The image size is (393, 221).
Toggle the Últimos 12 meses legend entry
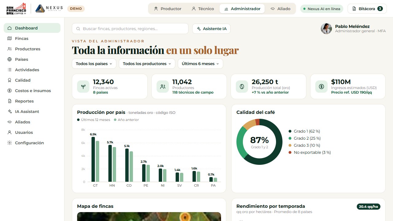point(94,120)
